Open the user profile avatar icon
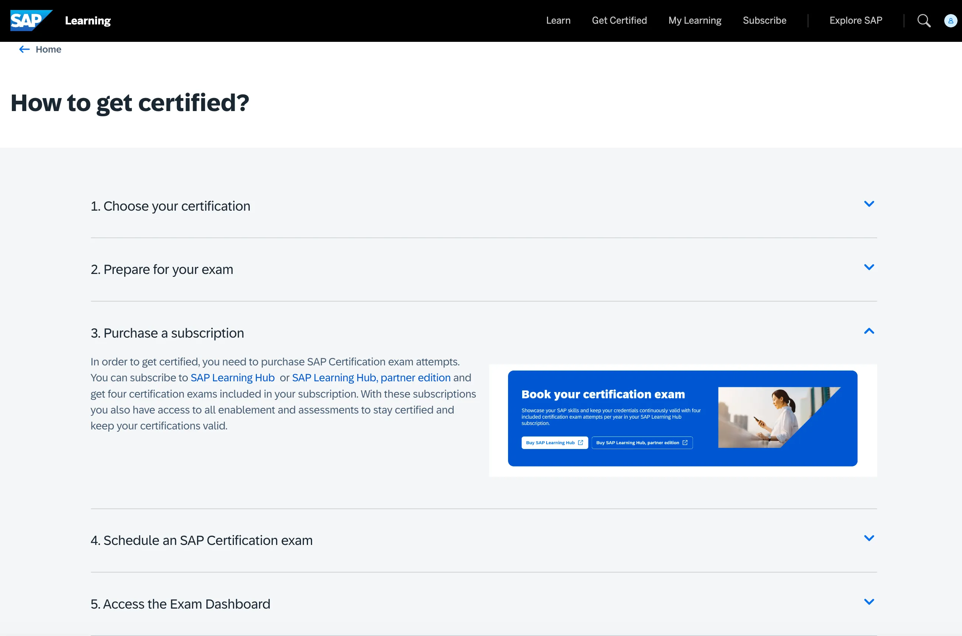This screenshot has width=962, height=636. pyautogui.click(x=951, y=20)
